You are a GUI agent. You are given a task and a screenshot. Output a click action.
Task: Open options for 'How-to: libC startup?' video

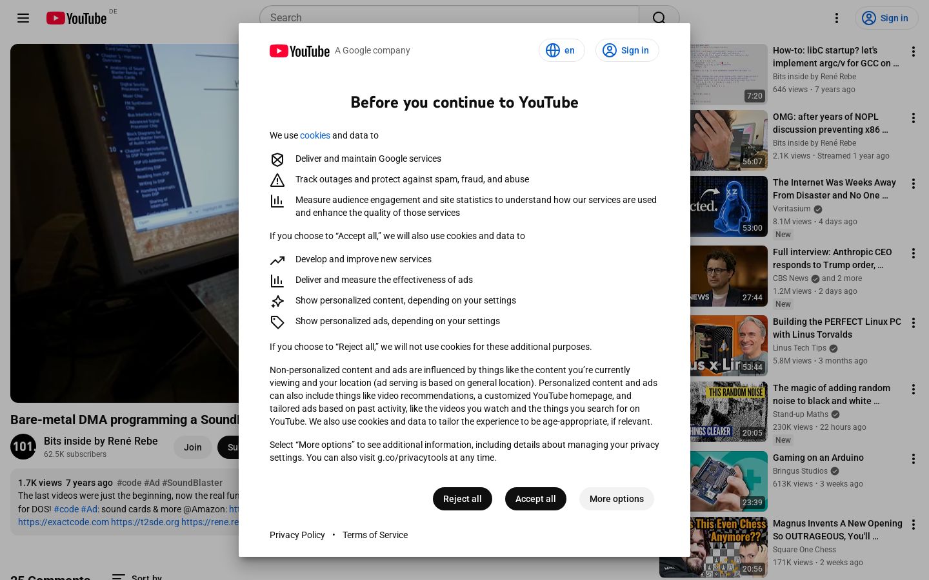[914, 52]
